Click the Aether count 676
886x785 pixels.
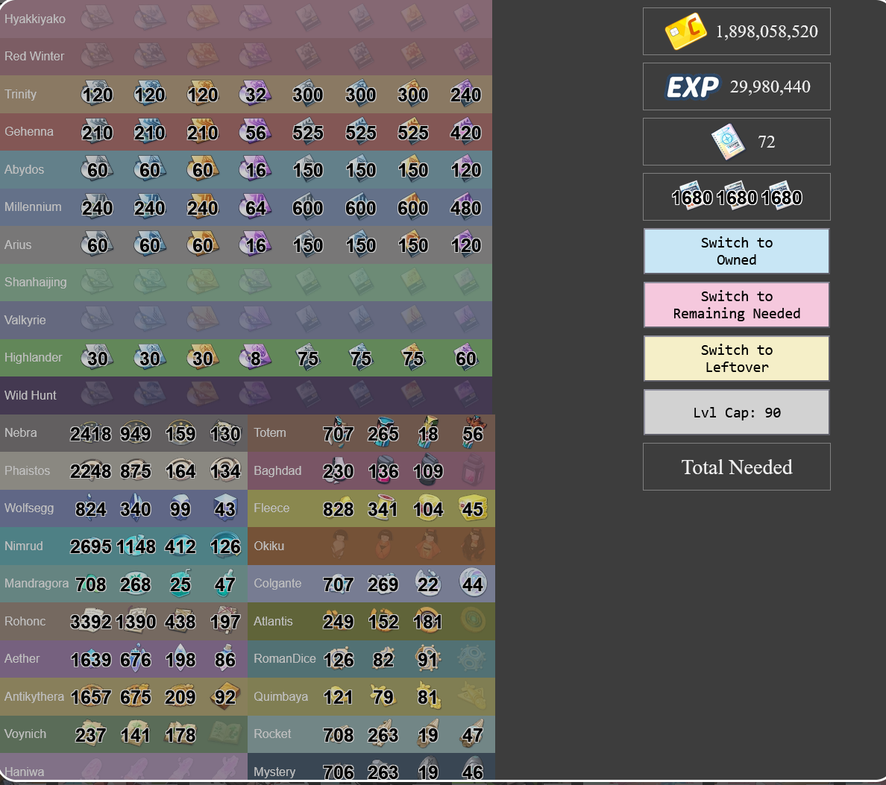(x=136, y=659)
